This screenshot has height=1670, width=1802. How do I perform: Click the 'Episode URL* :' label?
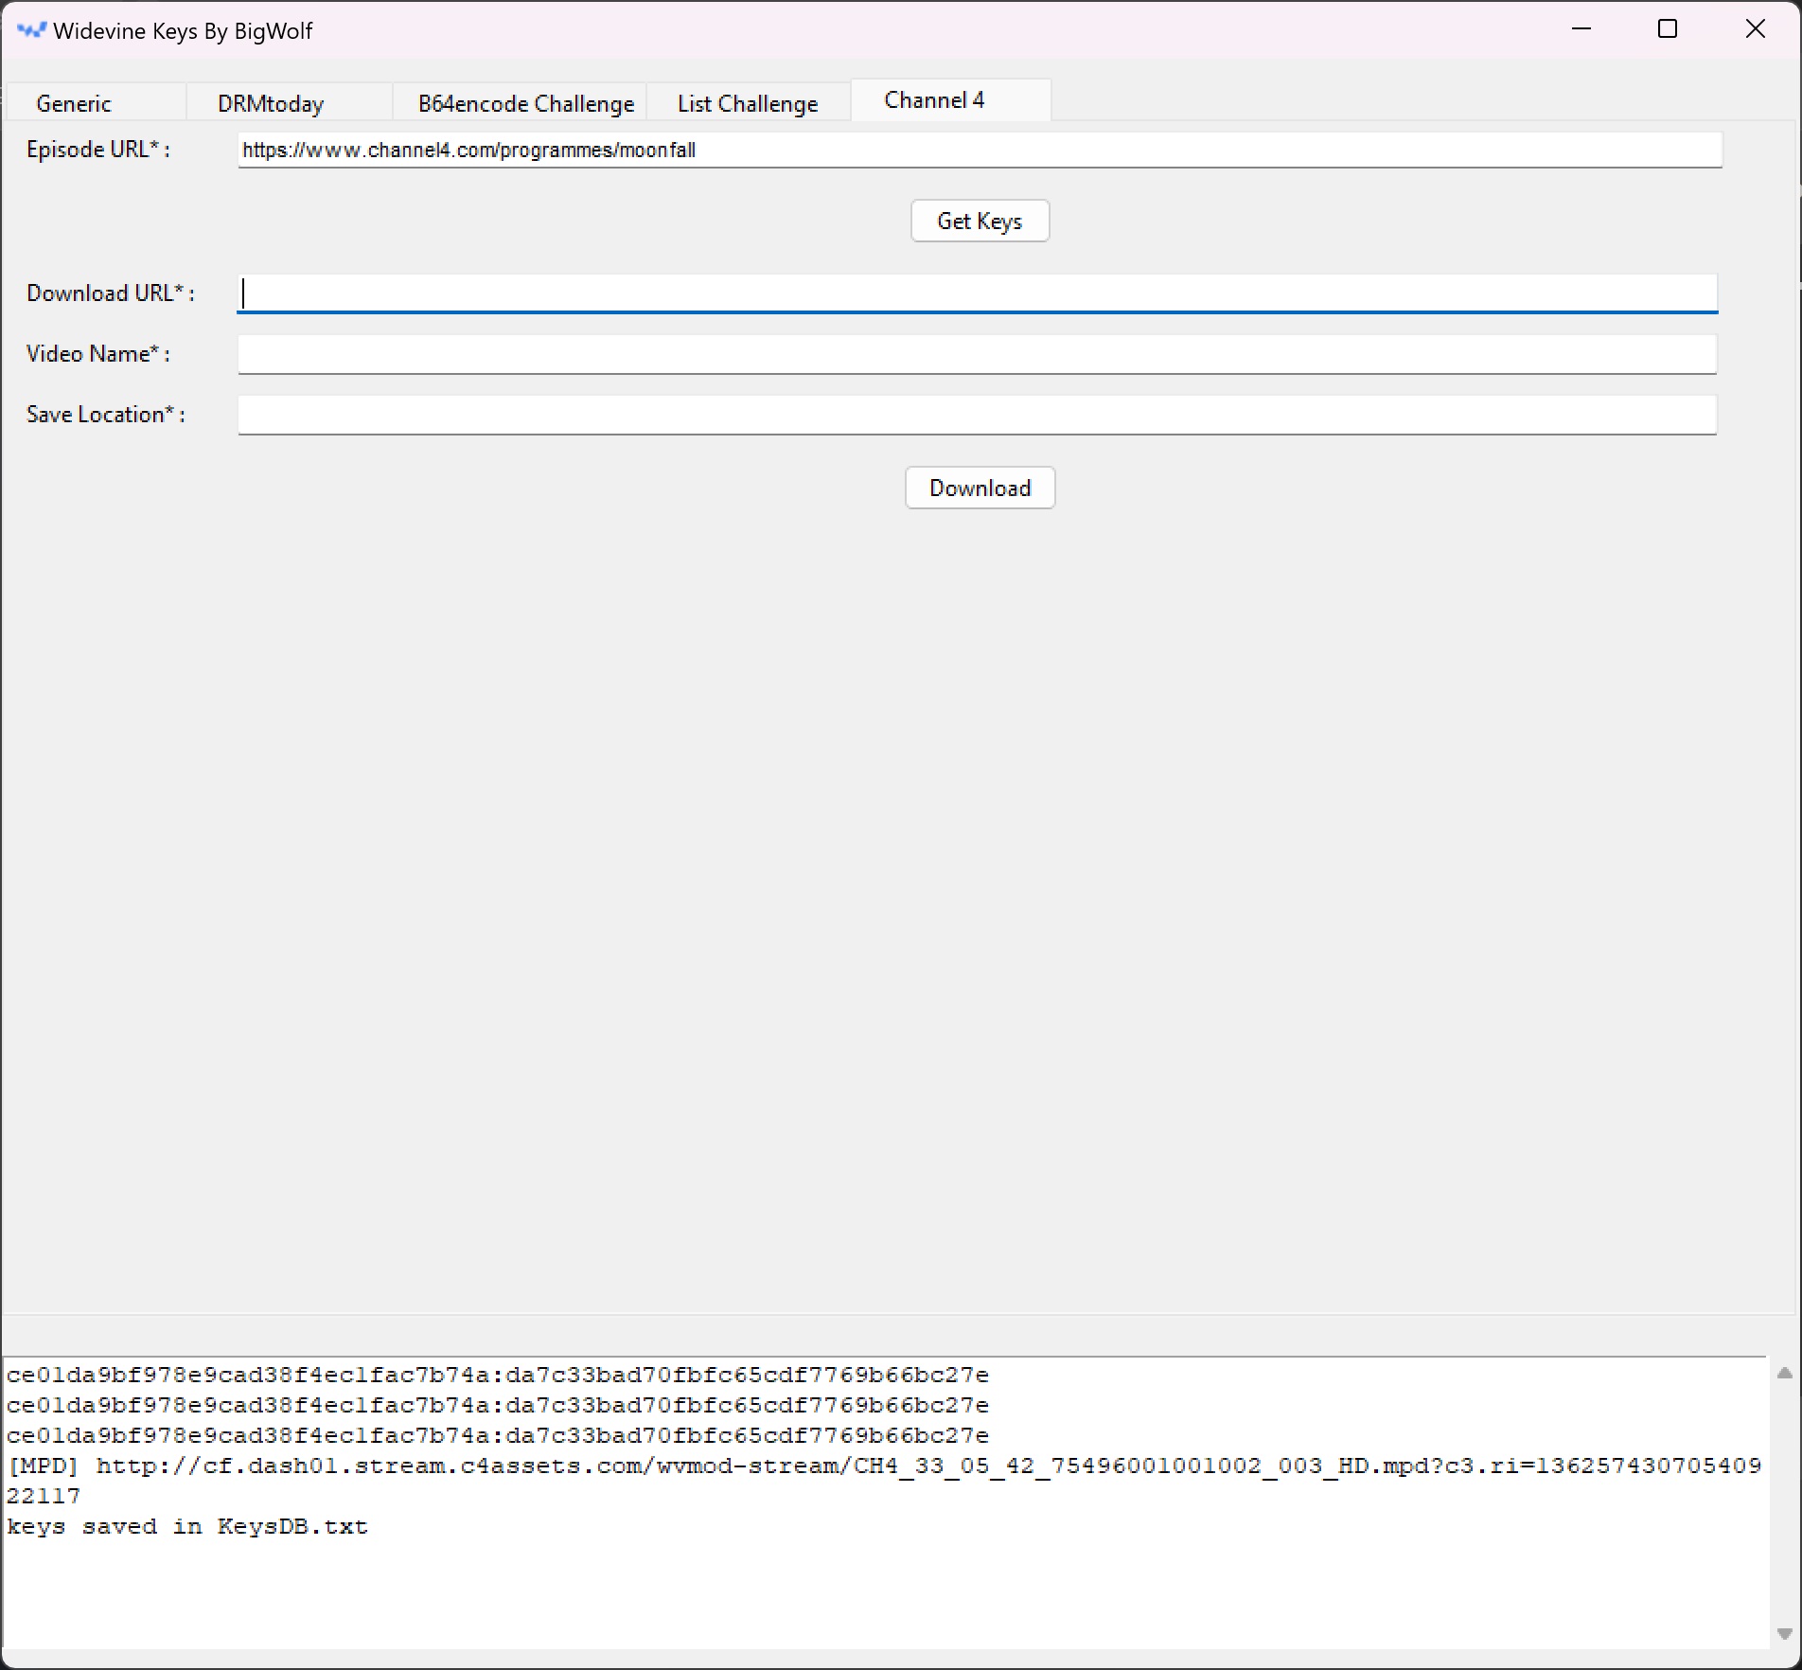98,150
